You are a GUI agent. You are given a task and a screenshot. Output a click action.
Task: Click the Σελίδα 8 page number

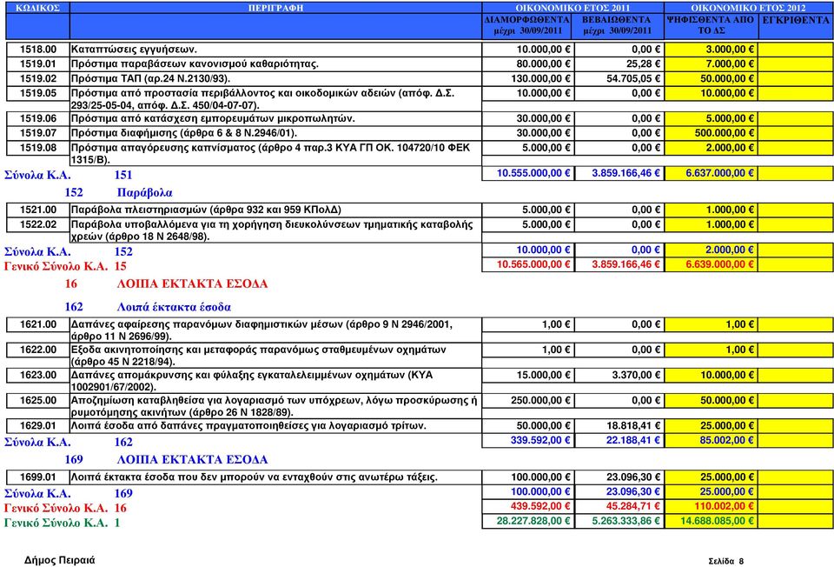click(x=726, y=561)
